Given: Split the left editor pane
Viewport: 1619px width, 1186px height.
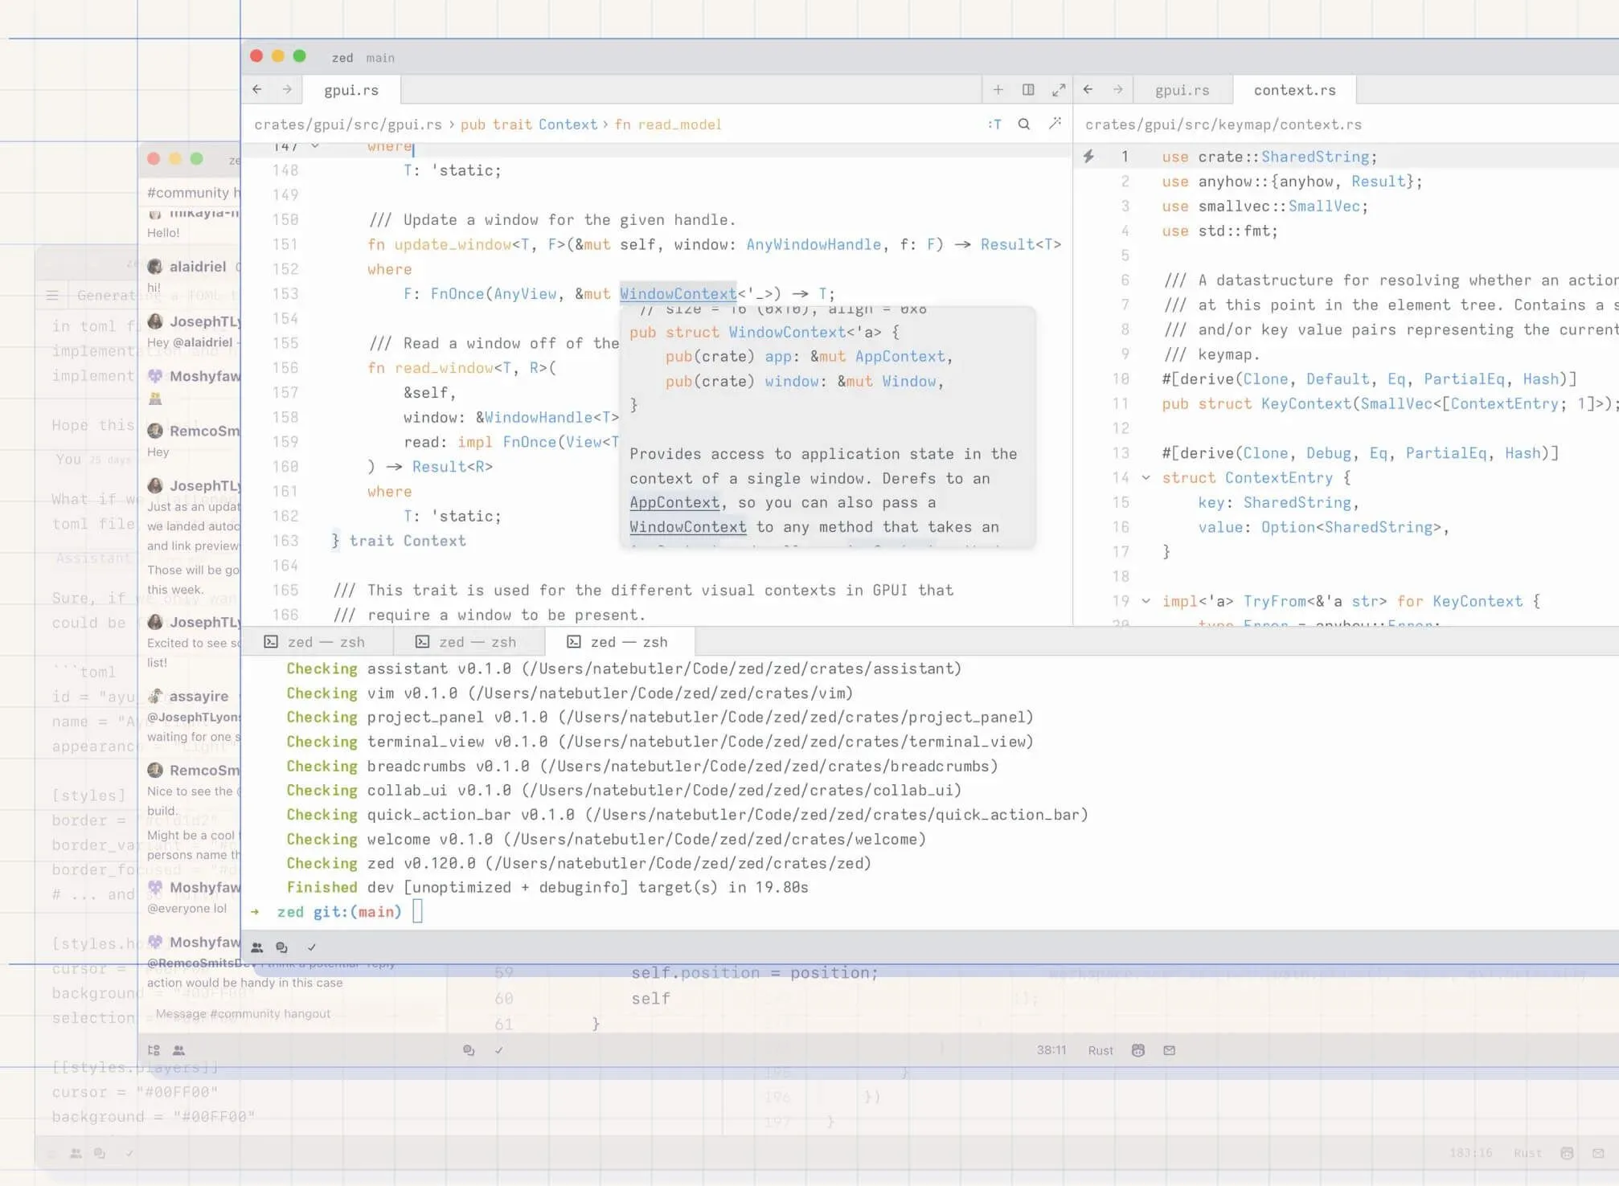Looking at the screenshot, I should coord(1028,89).
